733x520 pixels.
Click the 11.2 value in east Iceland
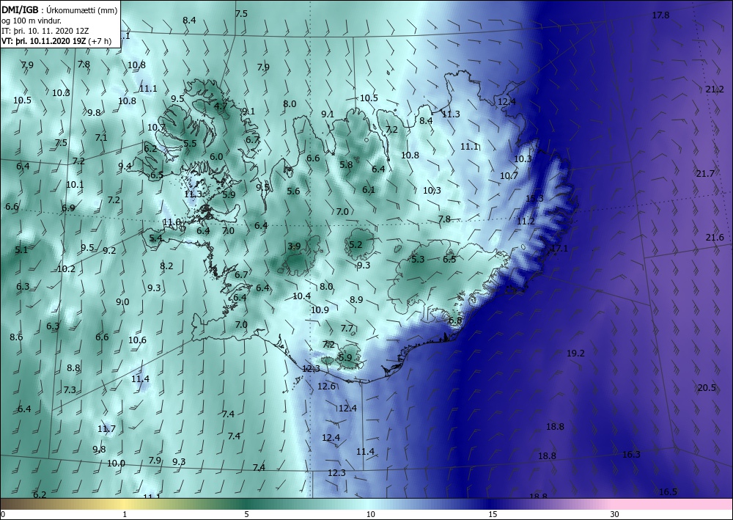pos(526,221)
